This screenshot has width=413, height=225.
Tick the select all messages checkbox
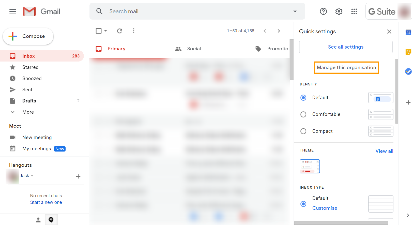[99, 31]
